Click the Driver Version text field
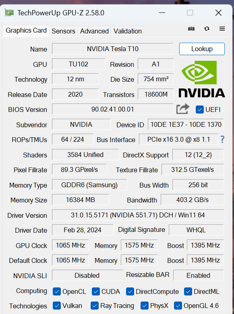Image resolution: width=234 pixels, height=314 pixels. coord(138,215)
